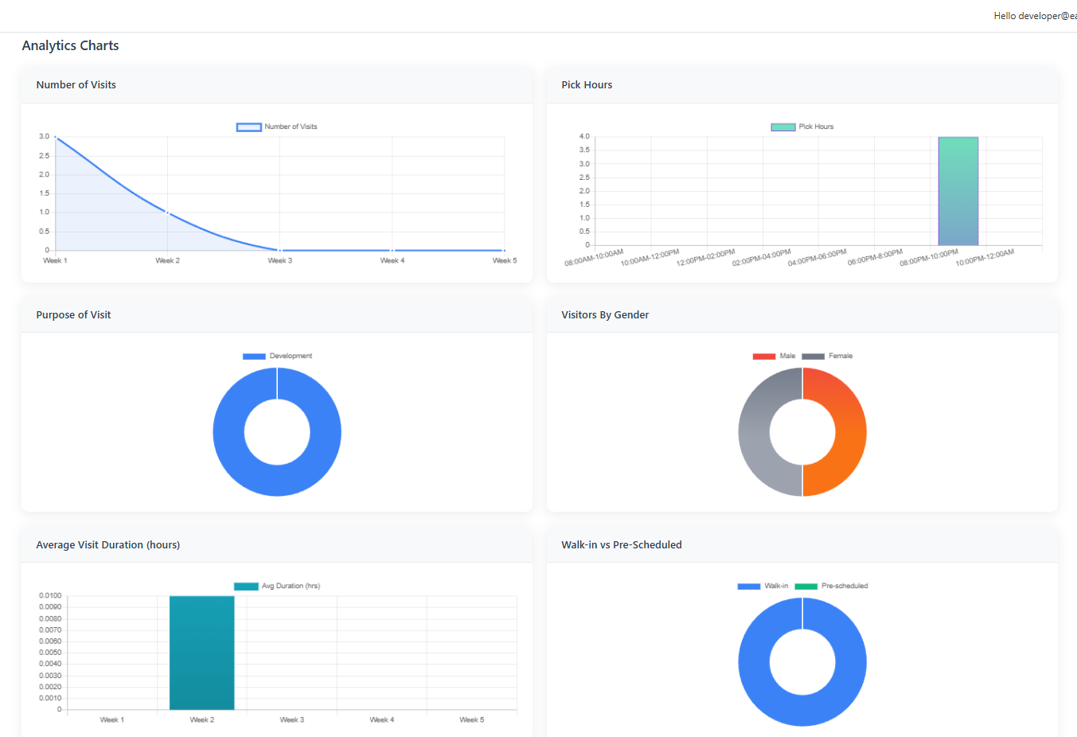The width and height of the screenshot is (1077, 737).
Task: Open the Analytics Charts page heading
Action: coord(70,45)
